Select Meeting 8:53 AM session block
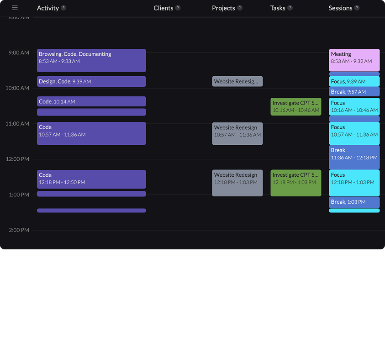Viewport: 385px width, 348px height. coord(354,60)
